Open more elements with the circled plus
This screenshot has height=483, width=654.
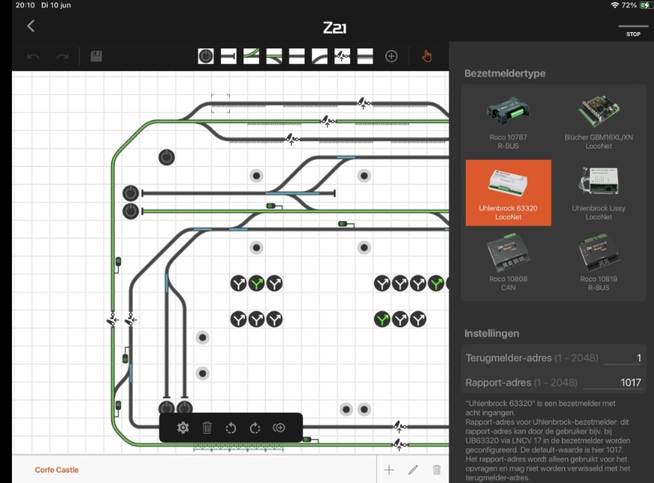coord(391,56)
